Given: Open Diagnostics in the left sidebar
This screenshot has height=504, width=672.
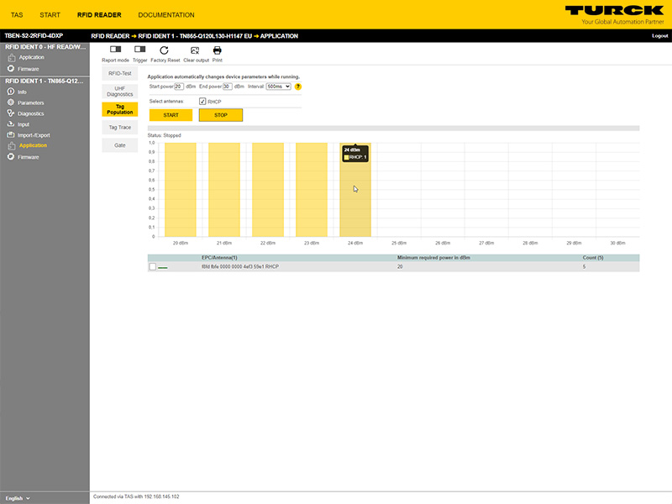Looking at the screenshot, I should pyautogui.click(x=30, y=113).
